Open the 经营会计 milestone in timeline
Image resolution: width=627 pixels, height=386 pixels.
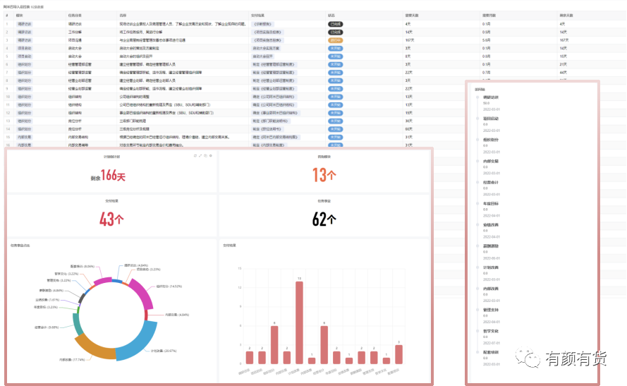[x=491, y=182]
